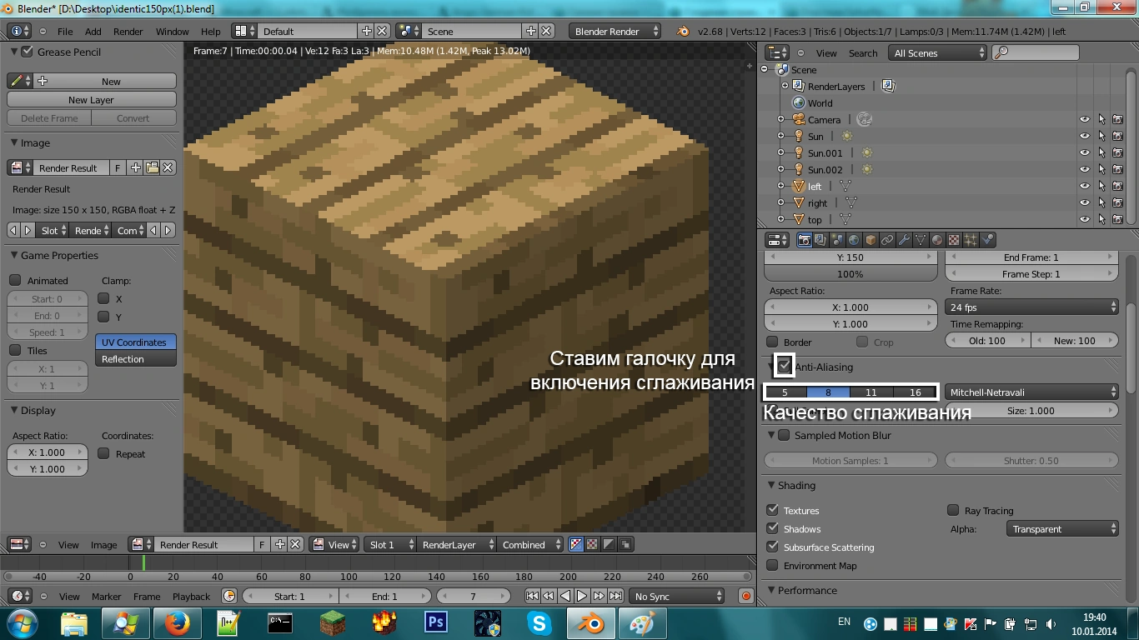
Task: Open the Particles properties tab
Action: pos(971,240)
